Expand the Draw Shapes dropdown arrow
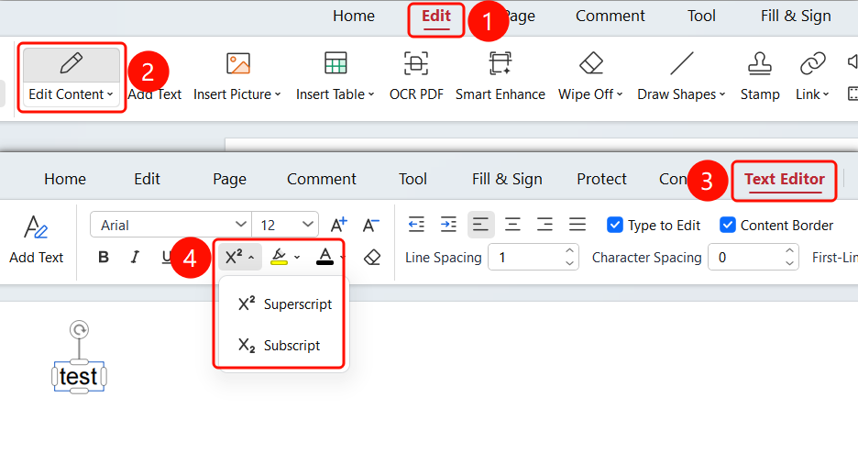858x453 pixels. click(x=722, y=94)
